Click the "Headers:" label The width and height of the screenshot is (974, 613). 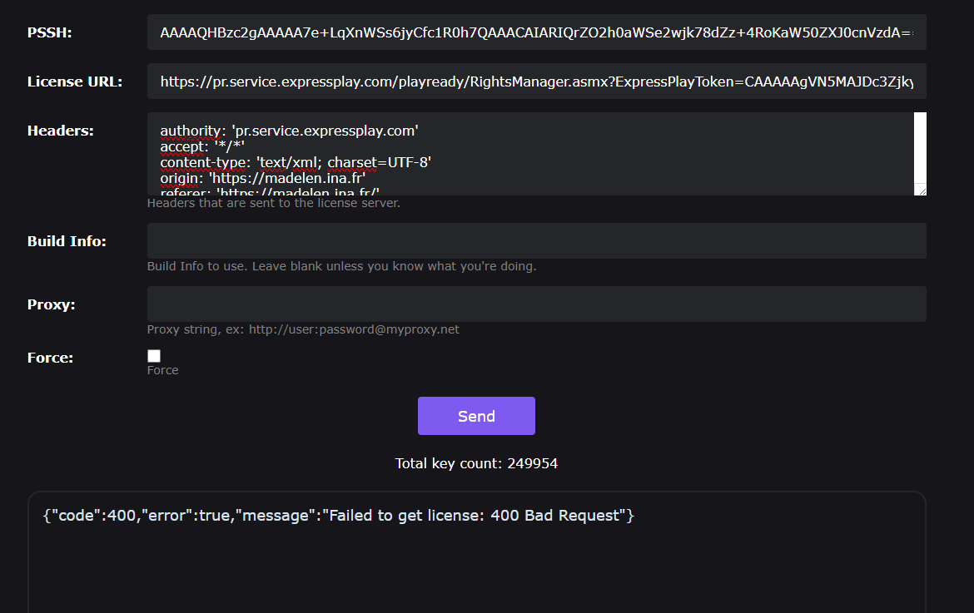click(x=61, y=131)
